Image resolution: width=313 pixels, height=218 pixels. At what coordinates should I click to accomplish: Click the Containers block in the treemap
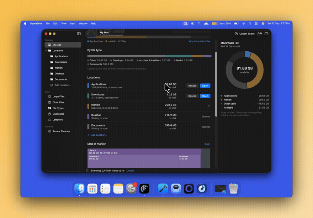133,161
